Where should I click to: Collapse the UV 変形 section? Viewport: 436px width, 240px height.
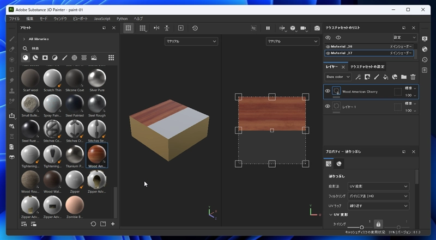point(331,215)
